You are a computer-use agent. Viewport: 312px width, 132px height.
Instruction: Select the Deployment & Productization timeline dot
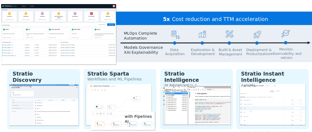[x=257, y=43]
